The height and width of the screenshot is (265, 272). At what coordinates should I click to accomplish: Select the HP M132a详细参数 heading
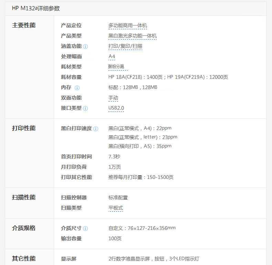coord(36,8)
